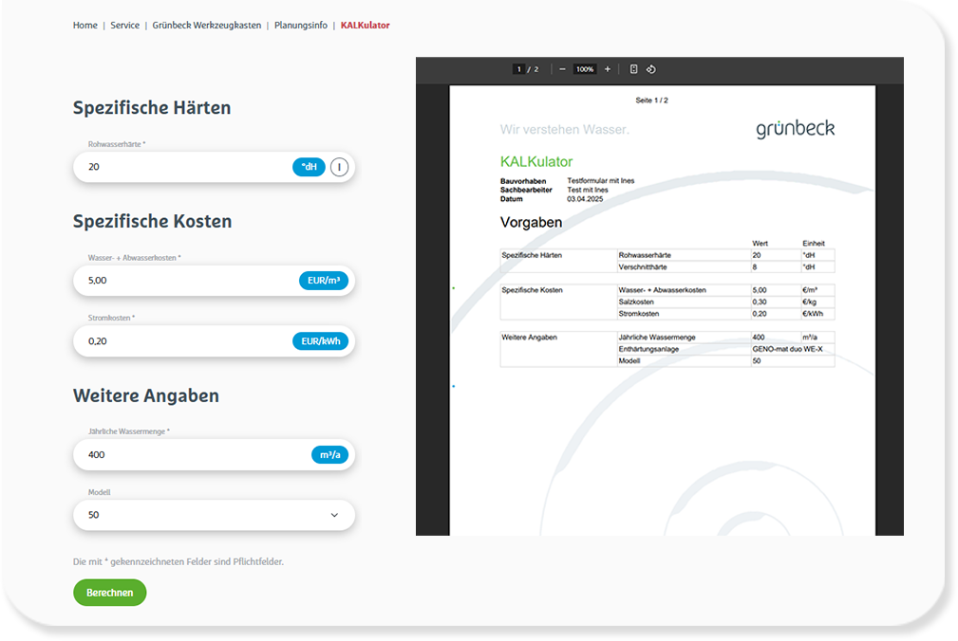Open Service breadcrumb link
This screenshot has width=958, height=641.
tap(124, 26)
